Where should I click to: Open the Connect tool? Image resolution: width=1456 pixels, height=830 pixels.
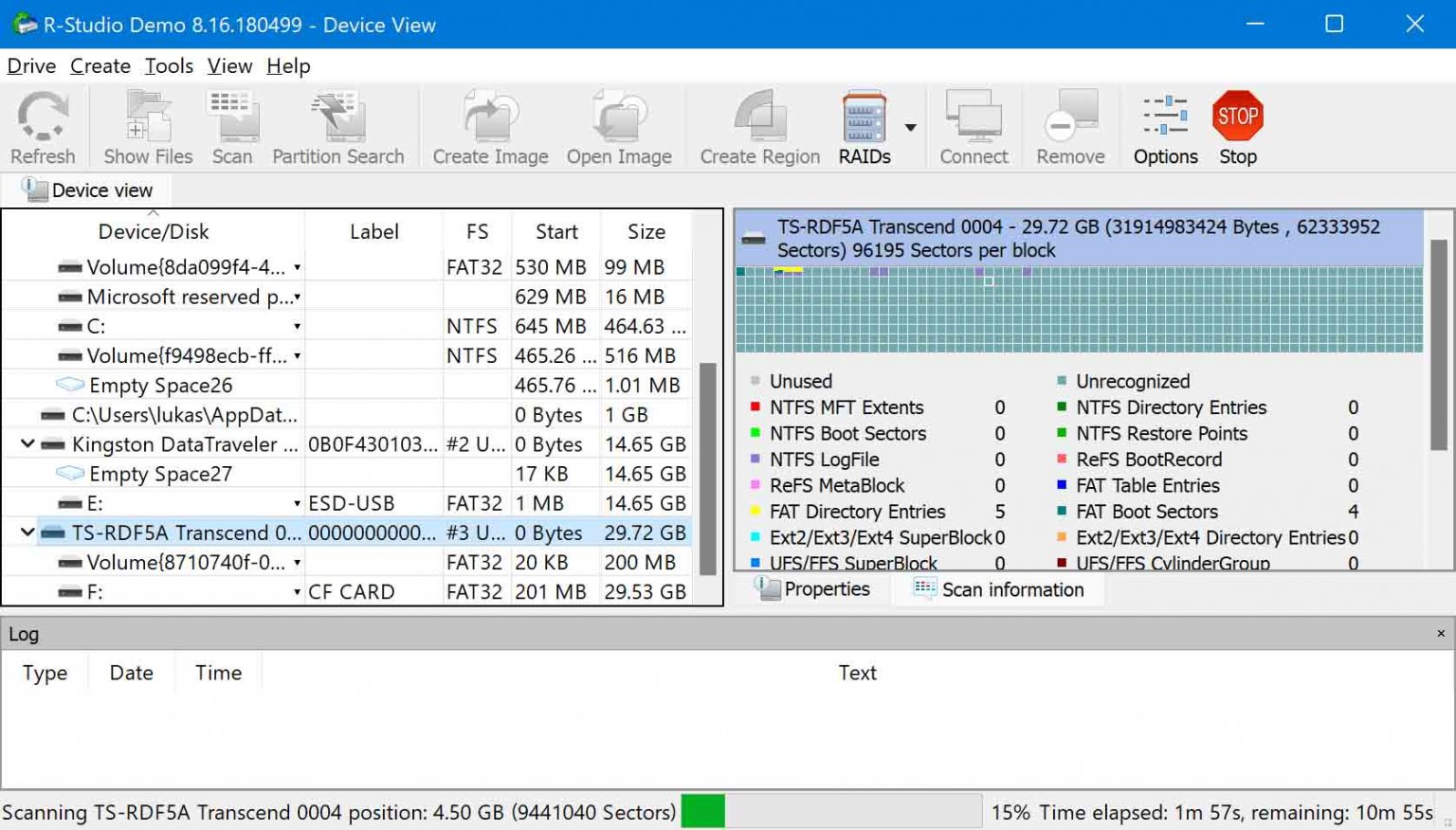974,123
